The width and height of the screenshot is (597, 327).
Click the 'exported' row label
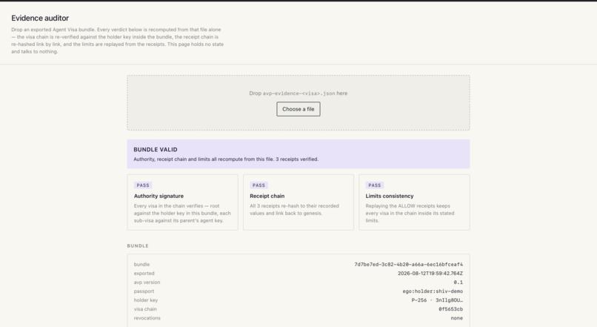pyautogui.click(x=144, y=274)
